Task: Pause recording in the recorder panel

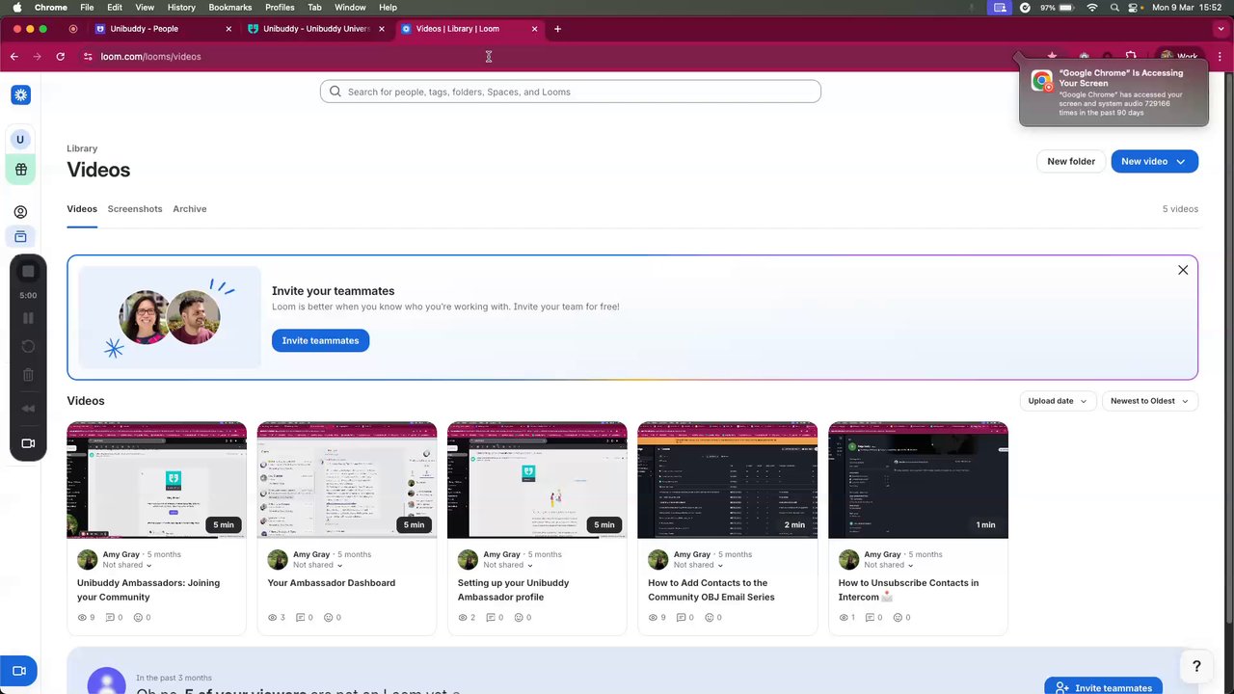Action: [x=28, y=318]
